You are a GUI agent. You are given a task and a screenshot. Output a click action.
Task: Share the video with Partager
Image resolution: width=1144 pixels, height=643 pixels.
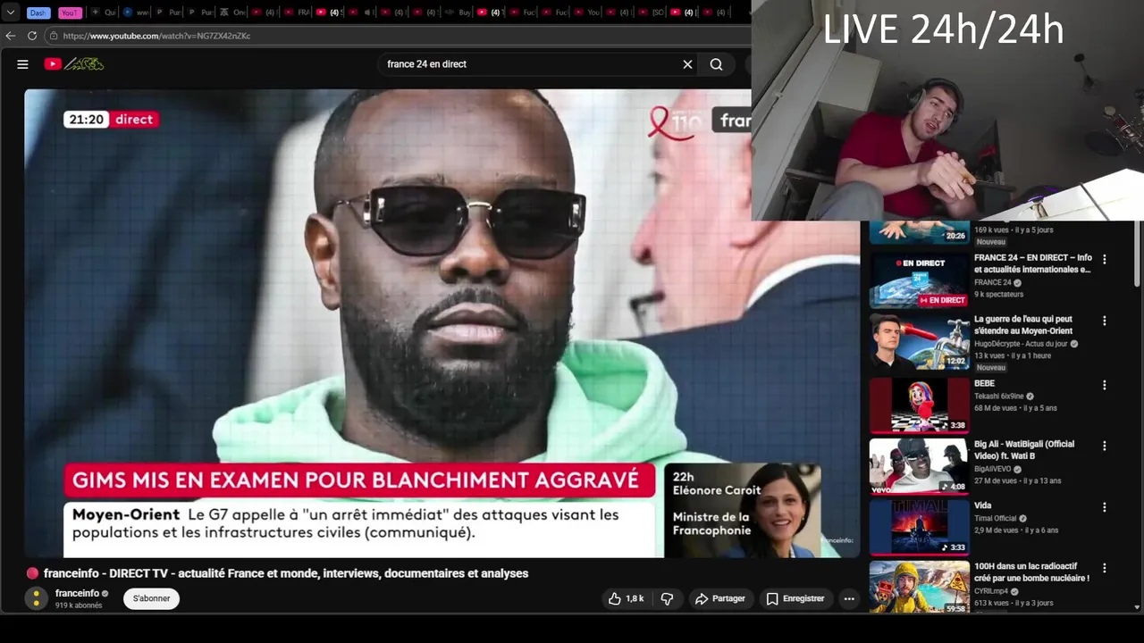719,598
